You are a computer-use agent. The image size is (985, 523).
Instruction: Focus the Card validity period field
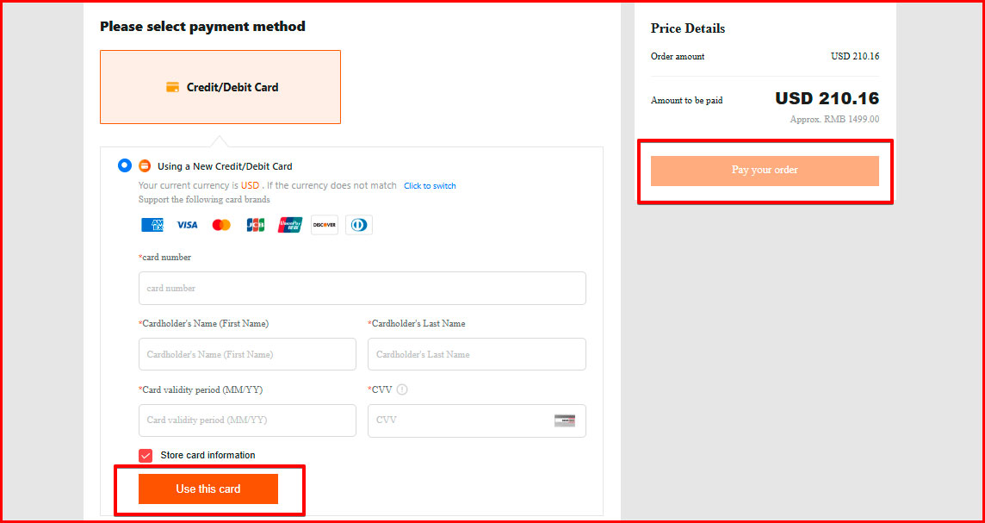247,420
